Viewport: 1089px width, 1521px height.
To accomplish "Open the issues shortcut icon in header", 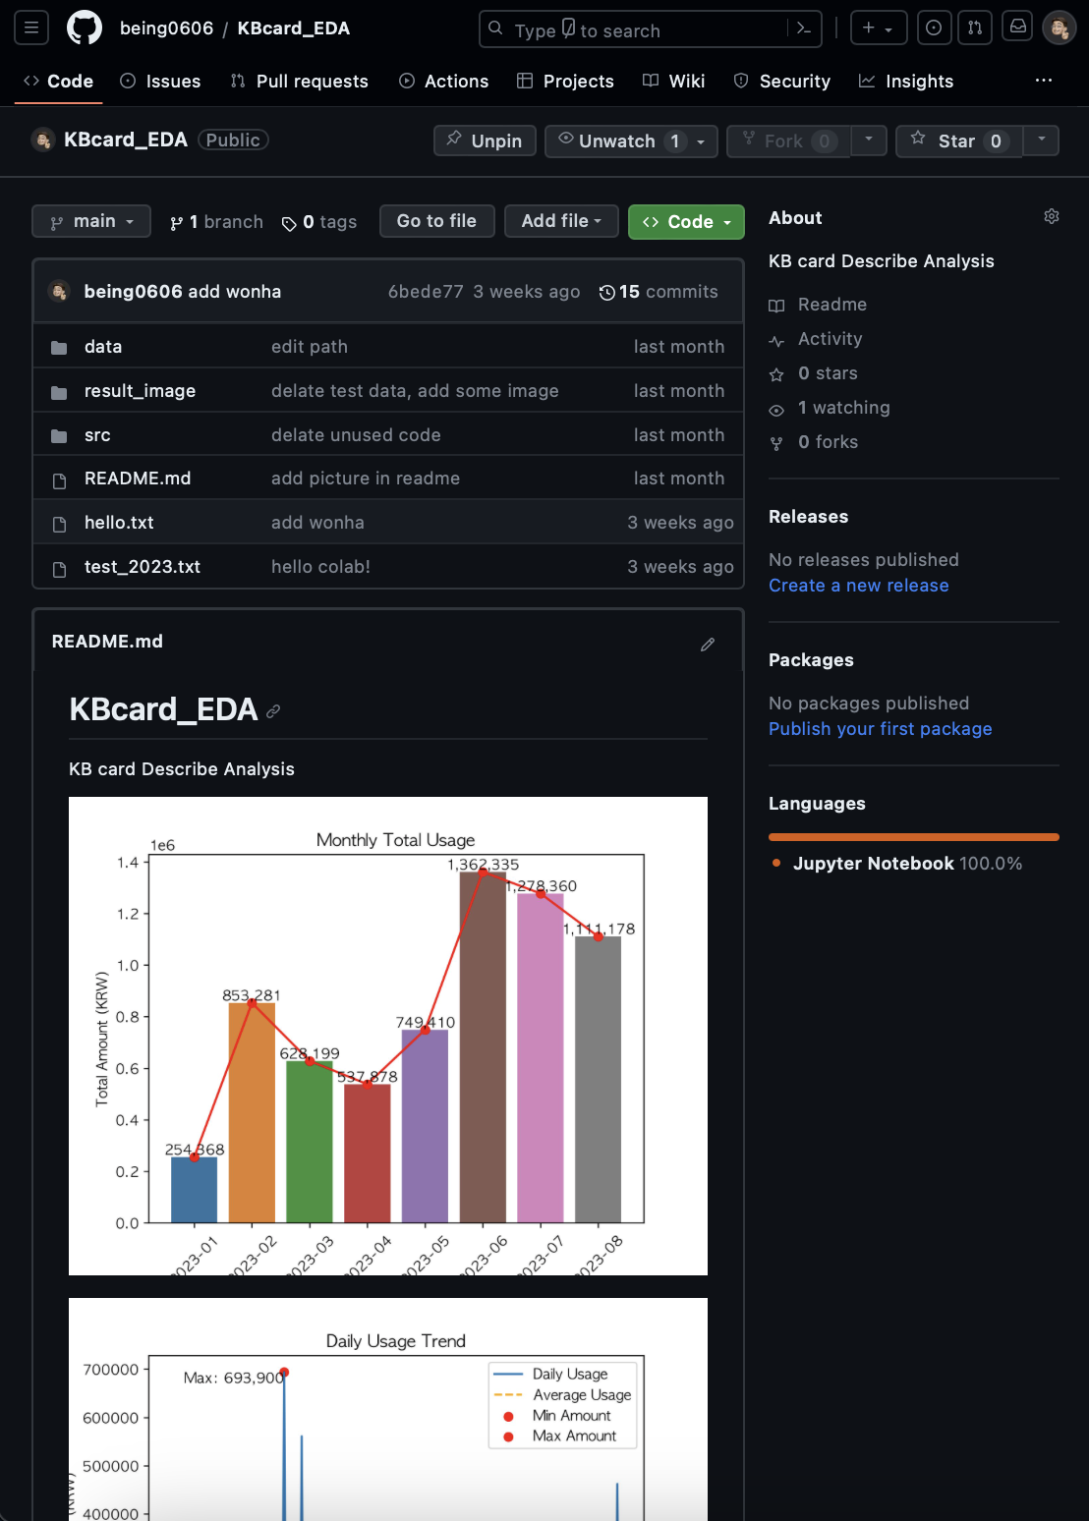I will (934, 28).
